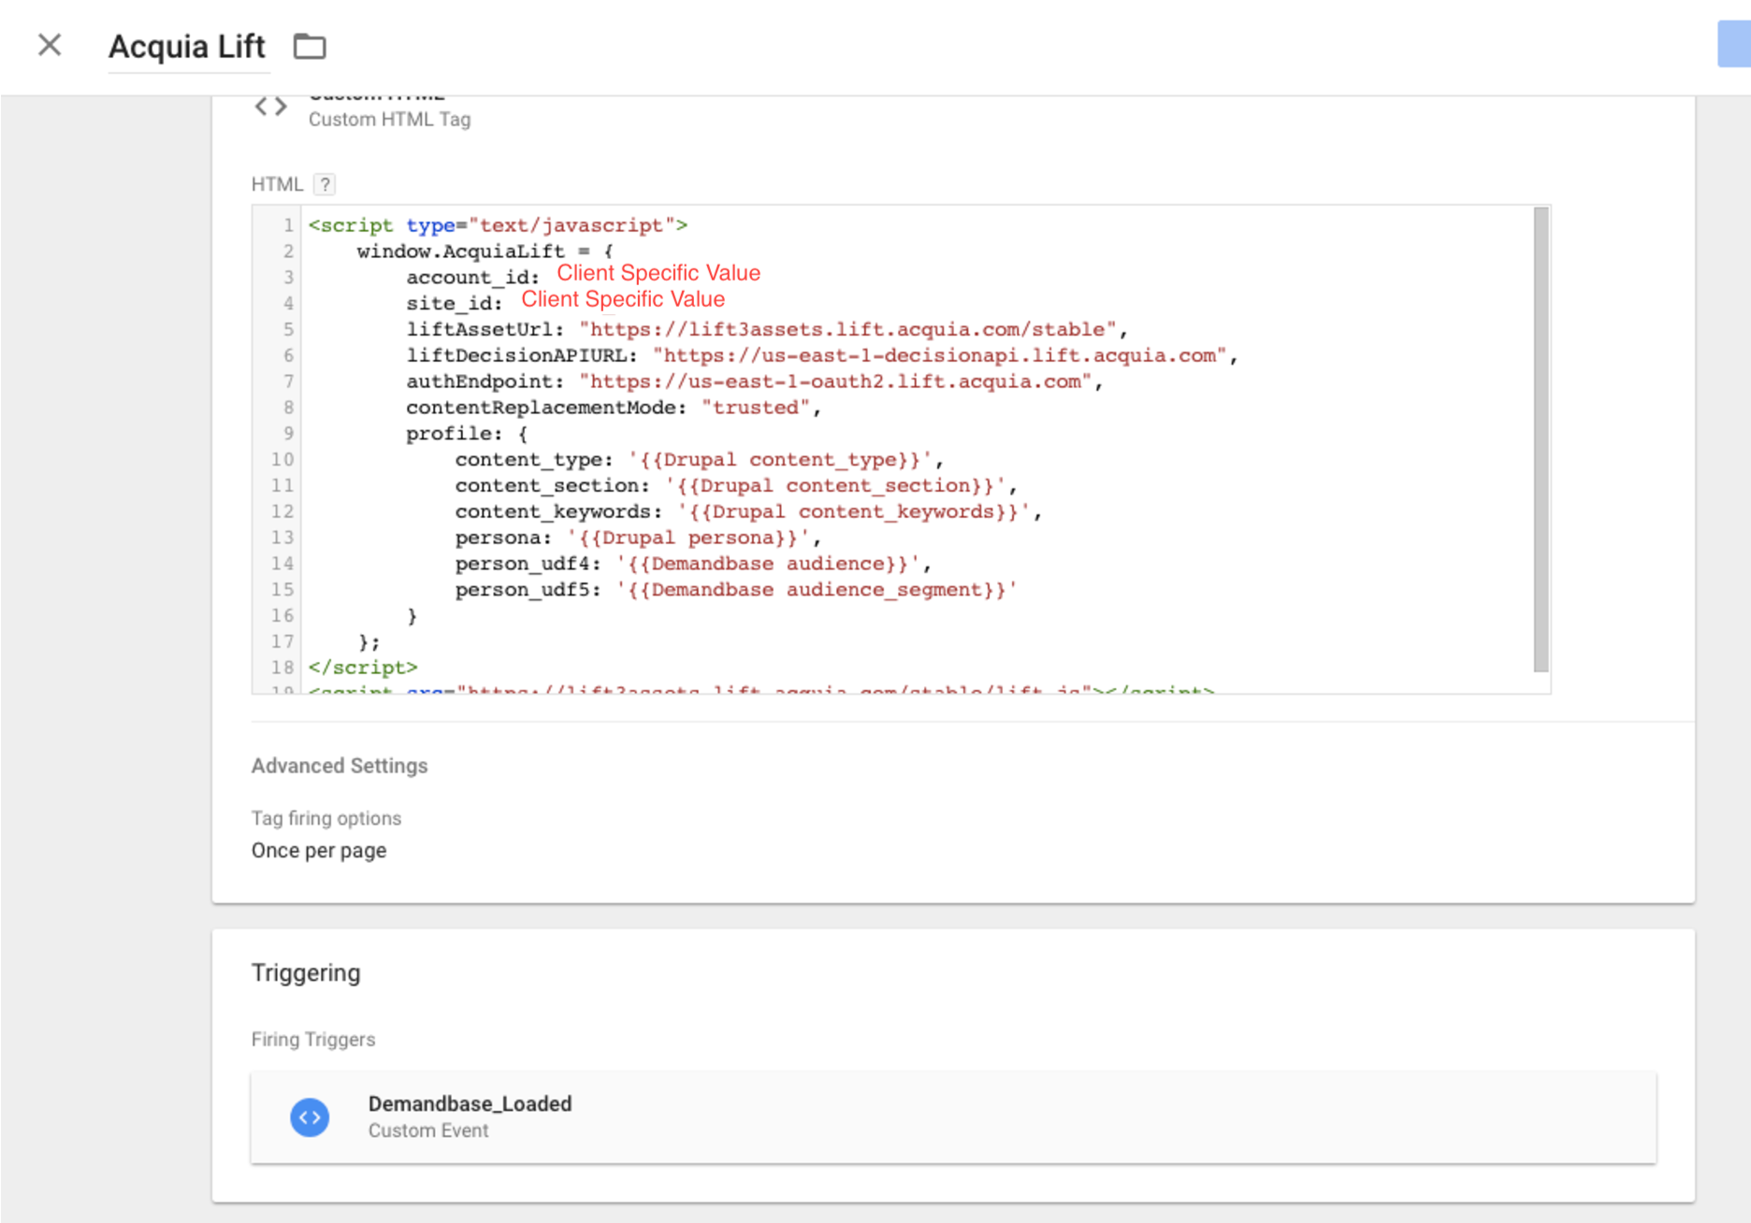Click the person_udf5 audience_segment line

click(x=736, y=590)
